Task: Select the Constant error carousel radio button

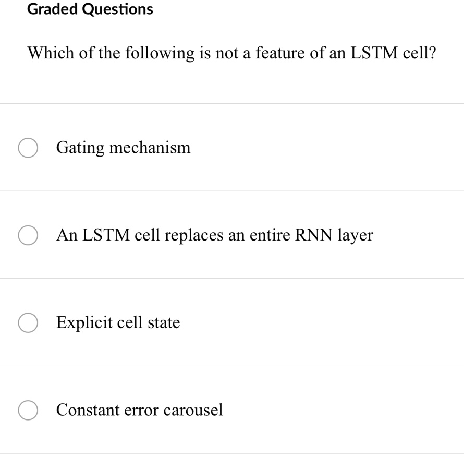Action: coord(28,410)
